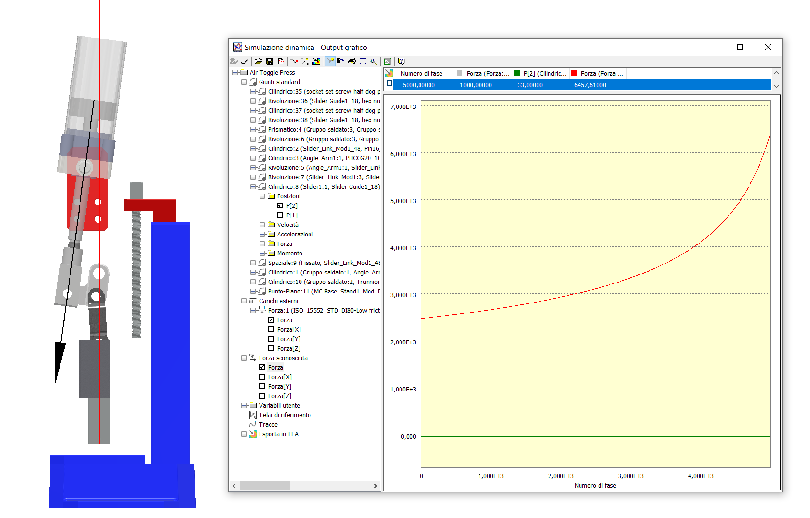Toggle the highlighted unknown force toolbar icon

330,61
